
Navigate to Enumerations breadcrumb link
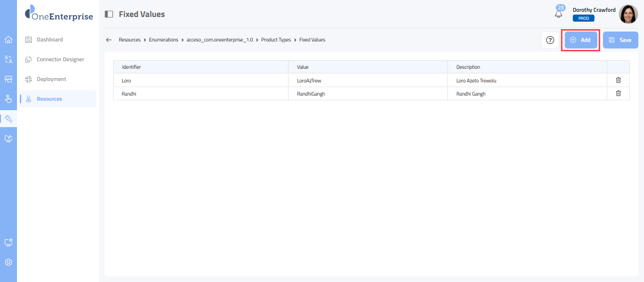(x=164, y=40)
